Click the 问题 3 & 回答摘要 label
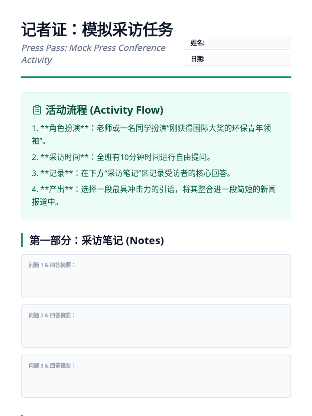 point(52,366)
